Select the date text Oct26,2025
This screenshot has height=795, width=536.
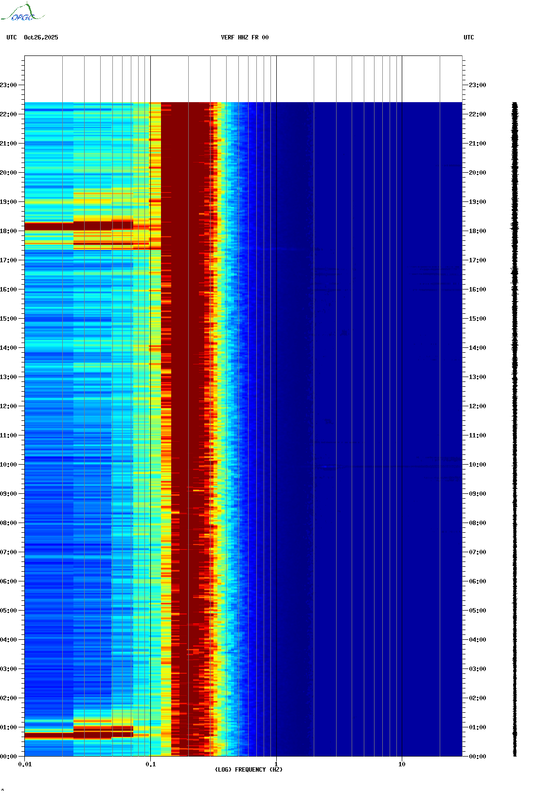click(41, 37)
